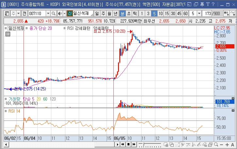Click the moving average wave icon
This screenshot has width=237, height=149.
tap(188, 145)
